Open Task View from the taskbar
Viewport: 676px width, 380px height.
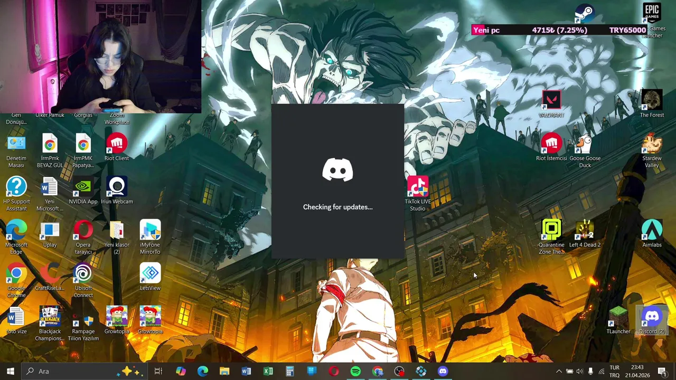158,371
